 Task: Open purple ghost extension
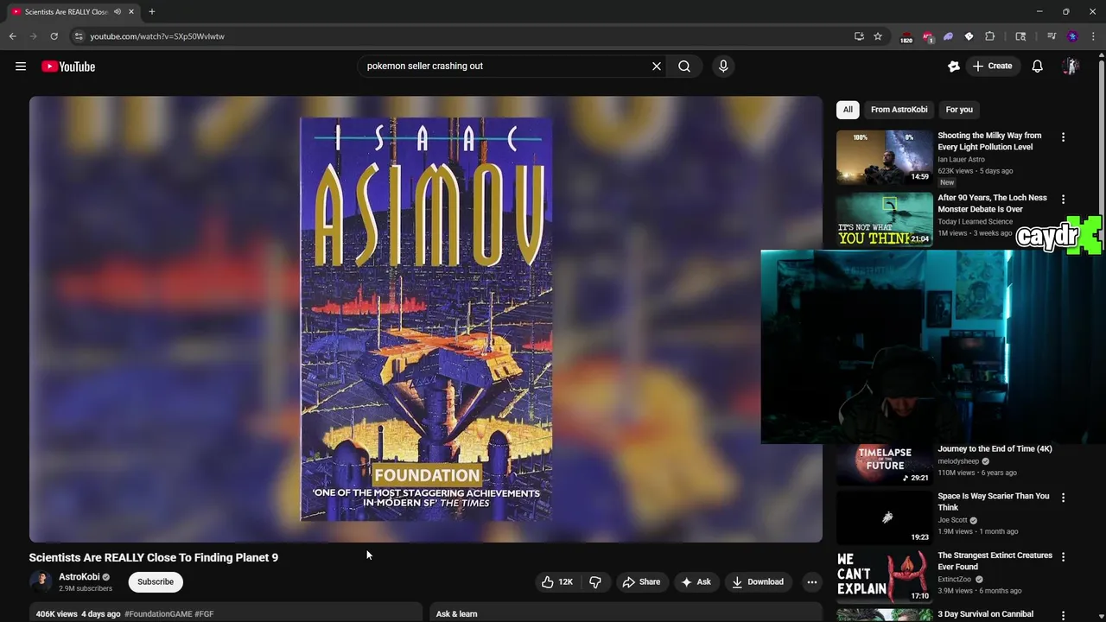pos(948,36)
